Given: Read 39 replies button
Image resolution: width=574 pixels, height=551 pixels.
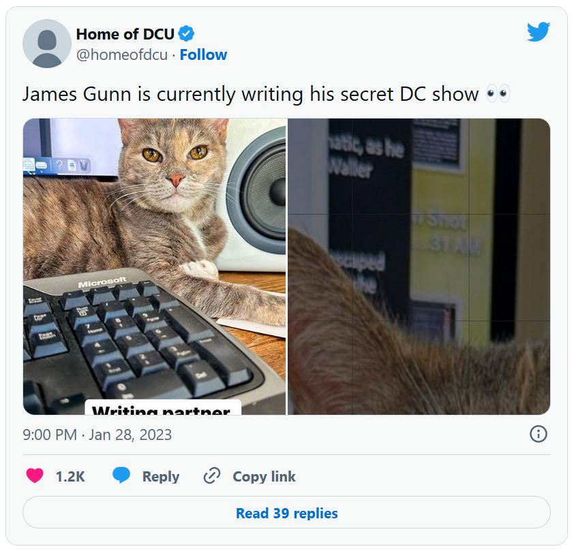Looking at the screenshot, I should 286,512.
